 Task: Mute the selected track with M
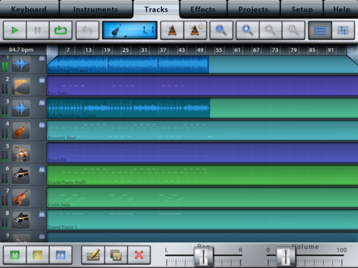pyautogui.click(x=14, y=255)
